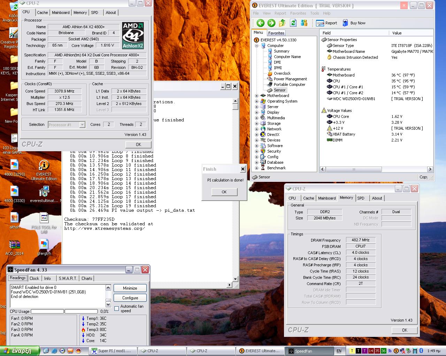446x356 pixels.
Task: Open the Charts tab in SpeedFan
Action: (87, 278)
